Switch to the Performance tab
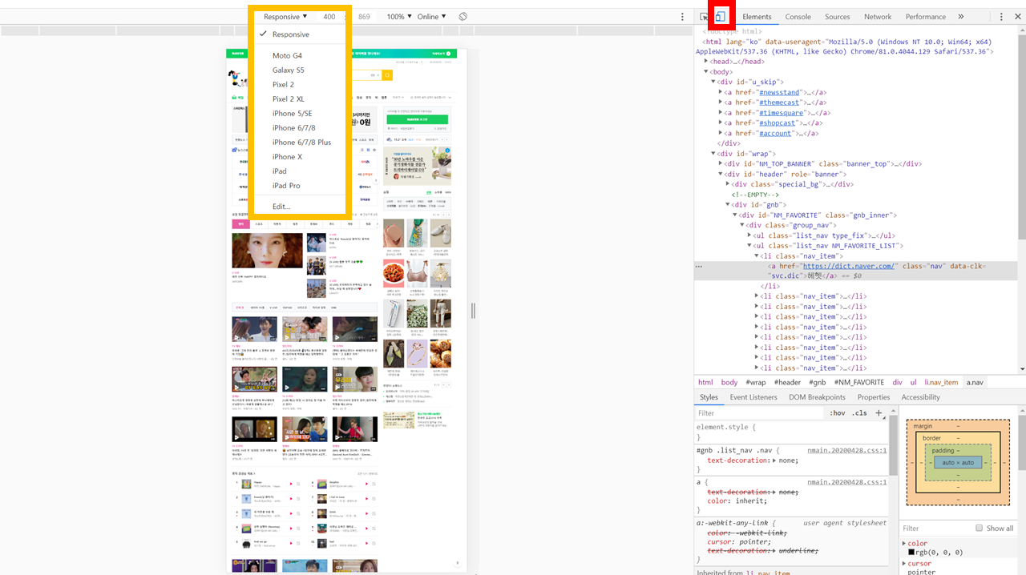 [926, 17]
